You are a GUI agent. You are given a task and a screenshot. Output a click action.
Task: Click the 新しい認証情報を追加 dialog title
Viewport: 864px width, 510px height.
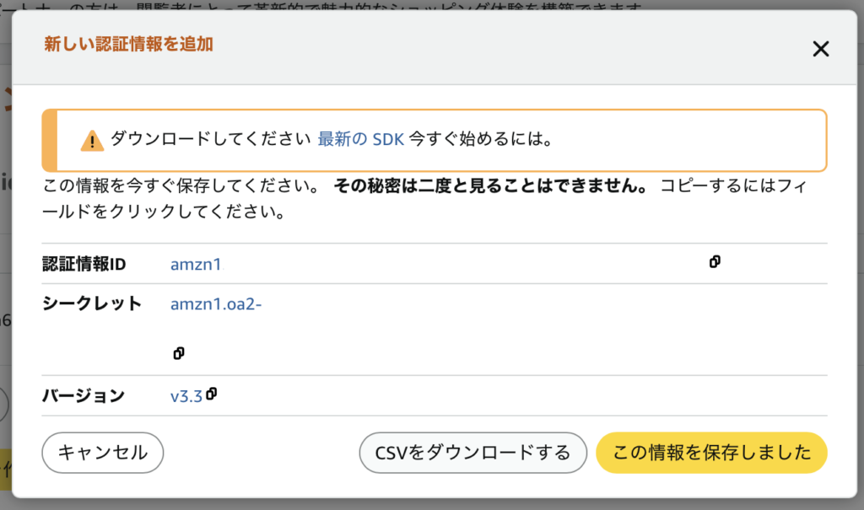tap(128, 44)
